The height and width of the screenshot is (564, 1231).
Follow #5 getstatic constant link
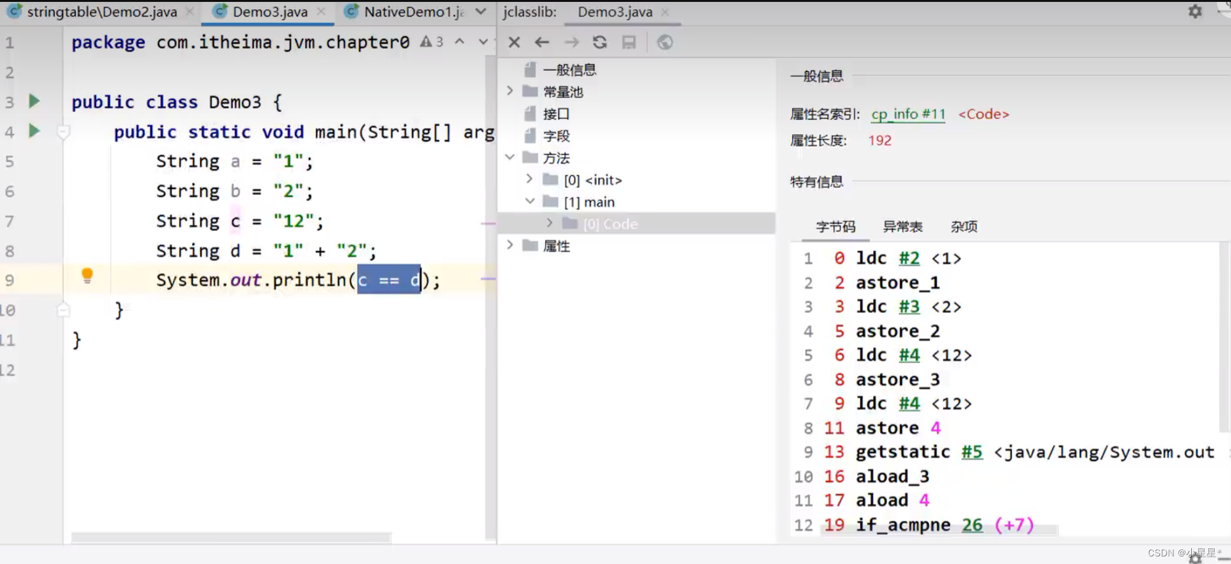coord(972,452)
